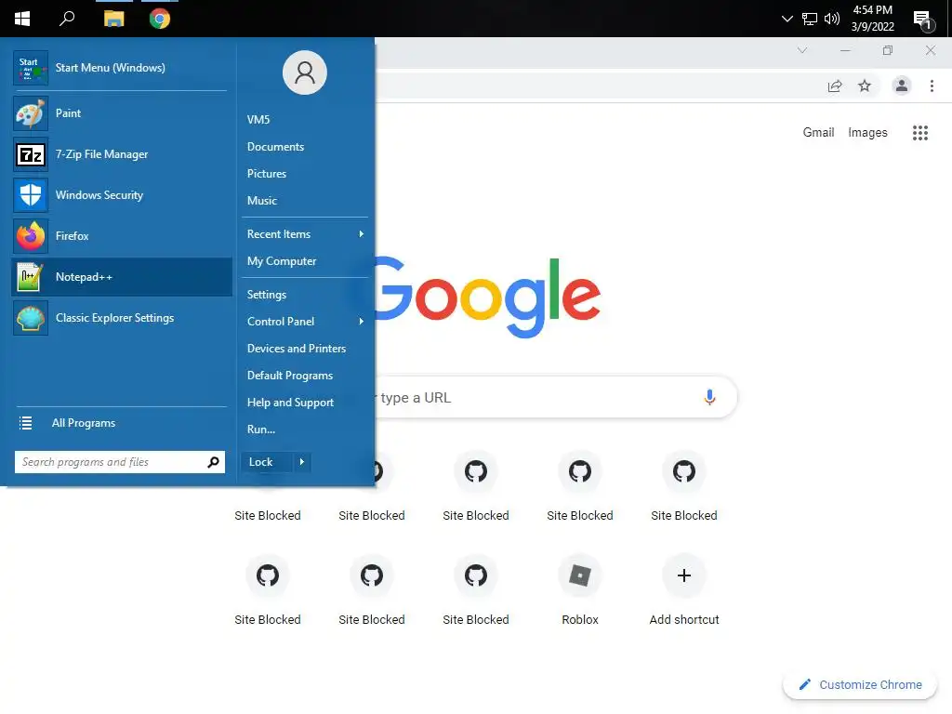Open Chrome profile avatar menu
The width and height of the screenshot is (952, 714).
902,86
